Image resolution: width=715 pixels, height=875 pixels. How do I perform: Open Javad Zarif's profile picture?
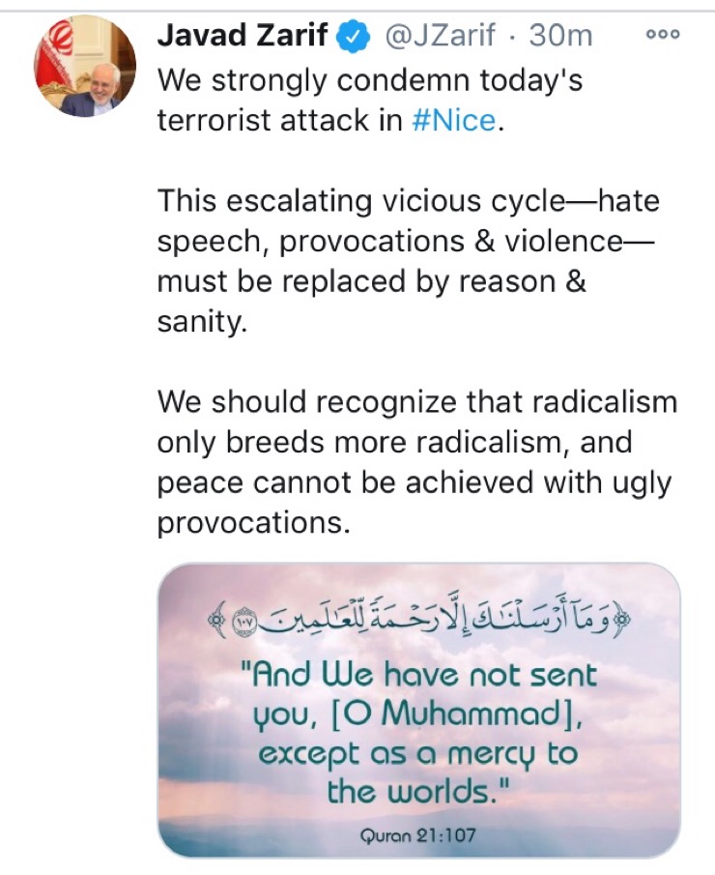click(79, 63)
